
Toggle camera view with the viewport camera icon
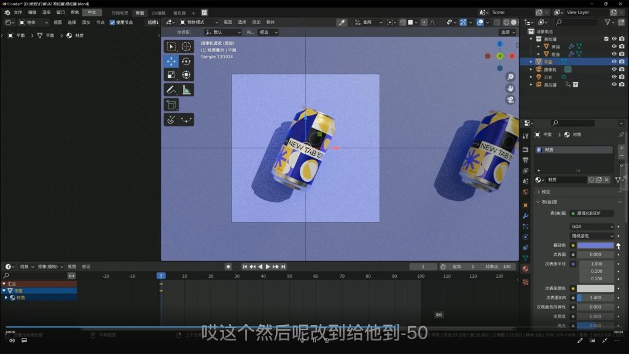point(510,100)
